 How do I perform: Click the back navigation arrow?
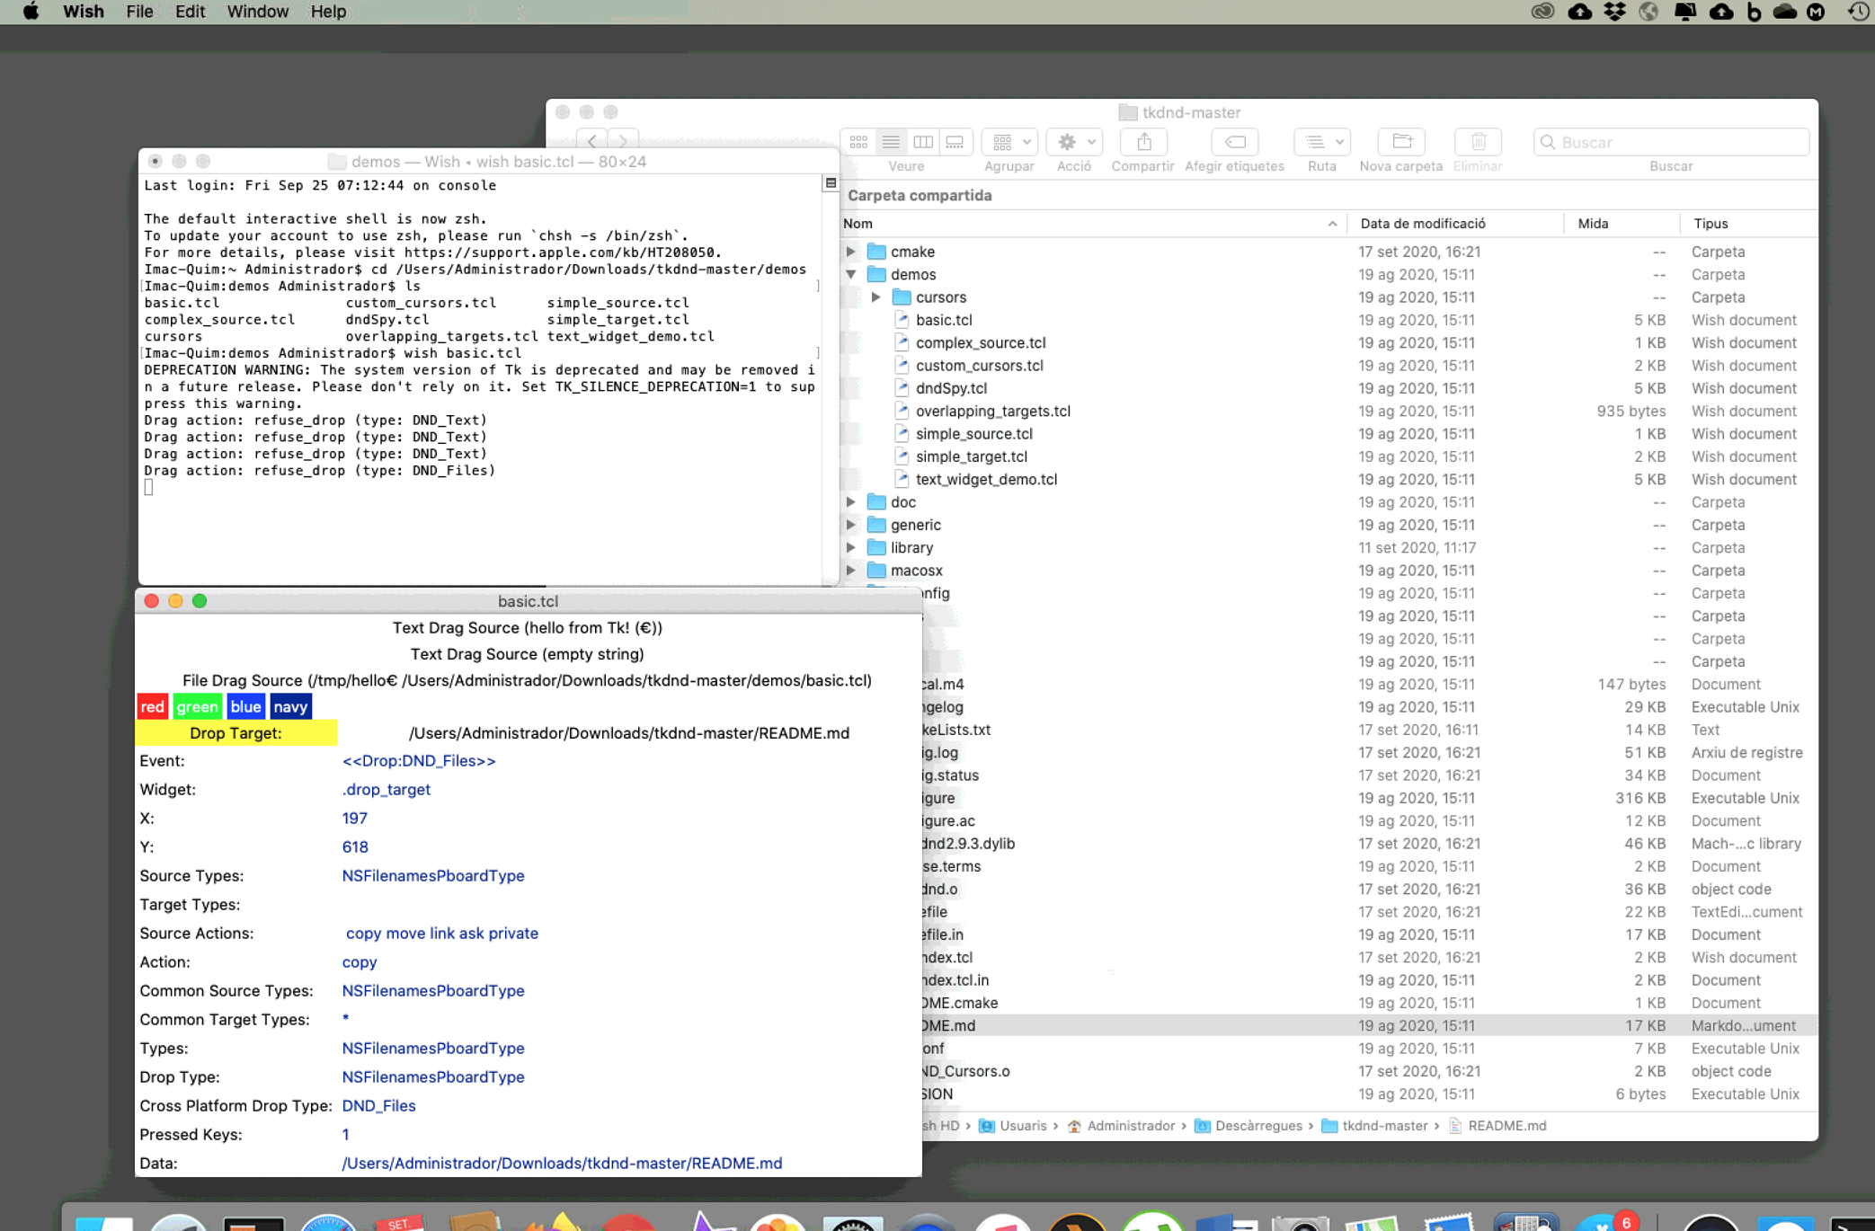591,141
